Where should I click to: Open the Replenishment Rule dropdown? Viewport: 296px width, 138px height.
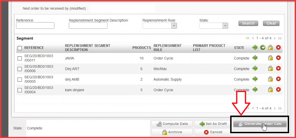(x=160, y=26)
